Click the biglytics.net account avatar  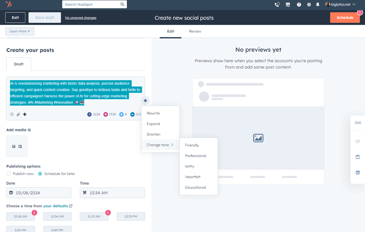328,5
